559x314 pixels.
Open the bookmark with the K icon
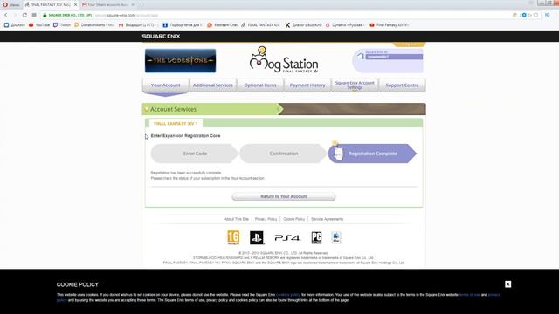303,25
